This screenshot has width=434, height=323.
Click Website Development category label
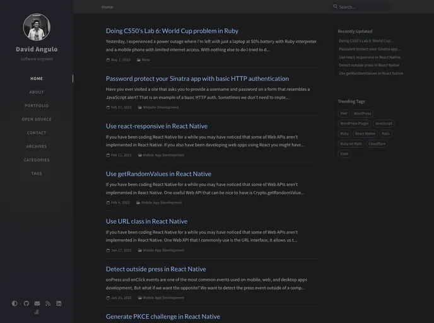click(x=161, y=107)
